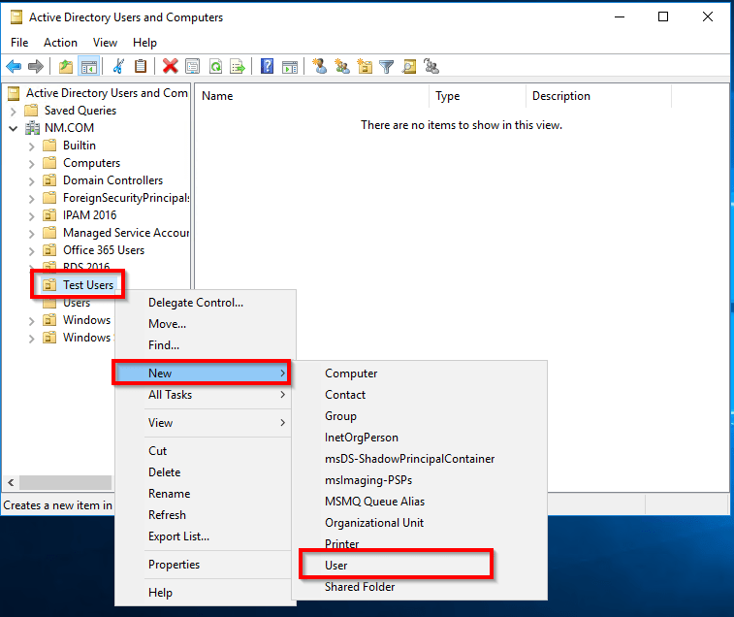The width and height of the screenshot is (734, 617).
Task: Click the blue Back arrow toolbar icon
Action: [14, 67]
